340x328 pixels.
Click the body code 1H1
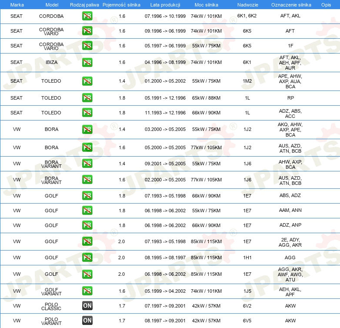coord(247,258)
